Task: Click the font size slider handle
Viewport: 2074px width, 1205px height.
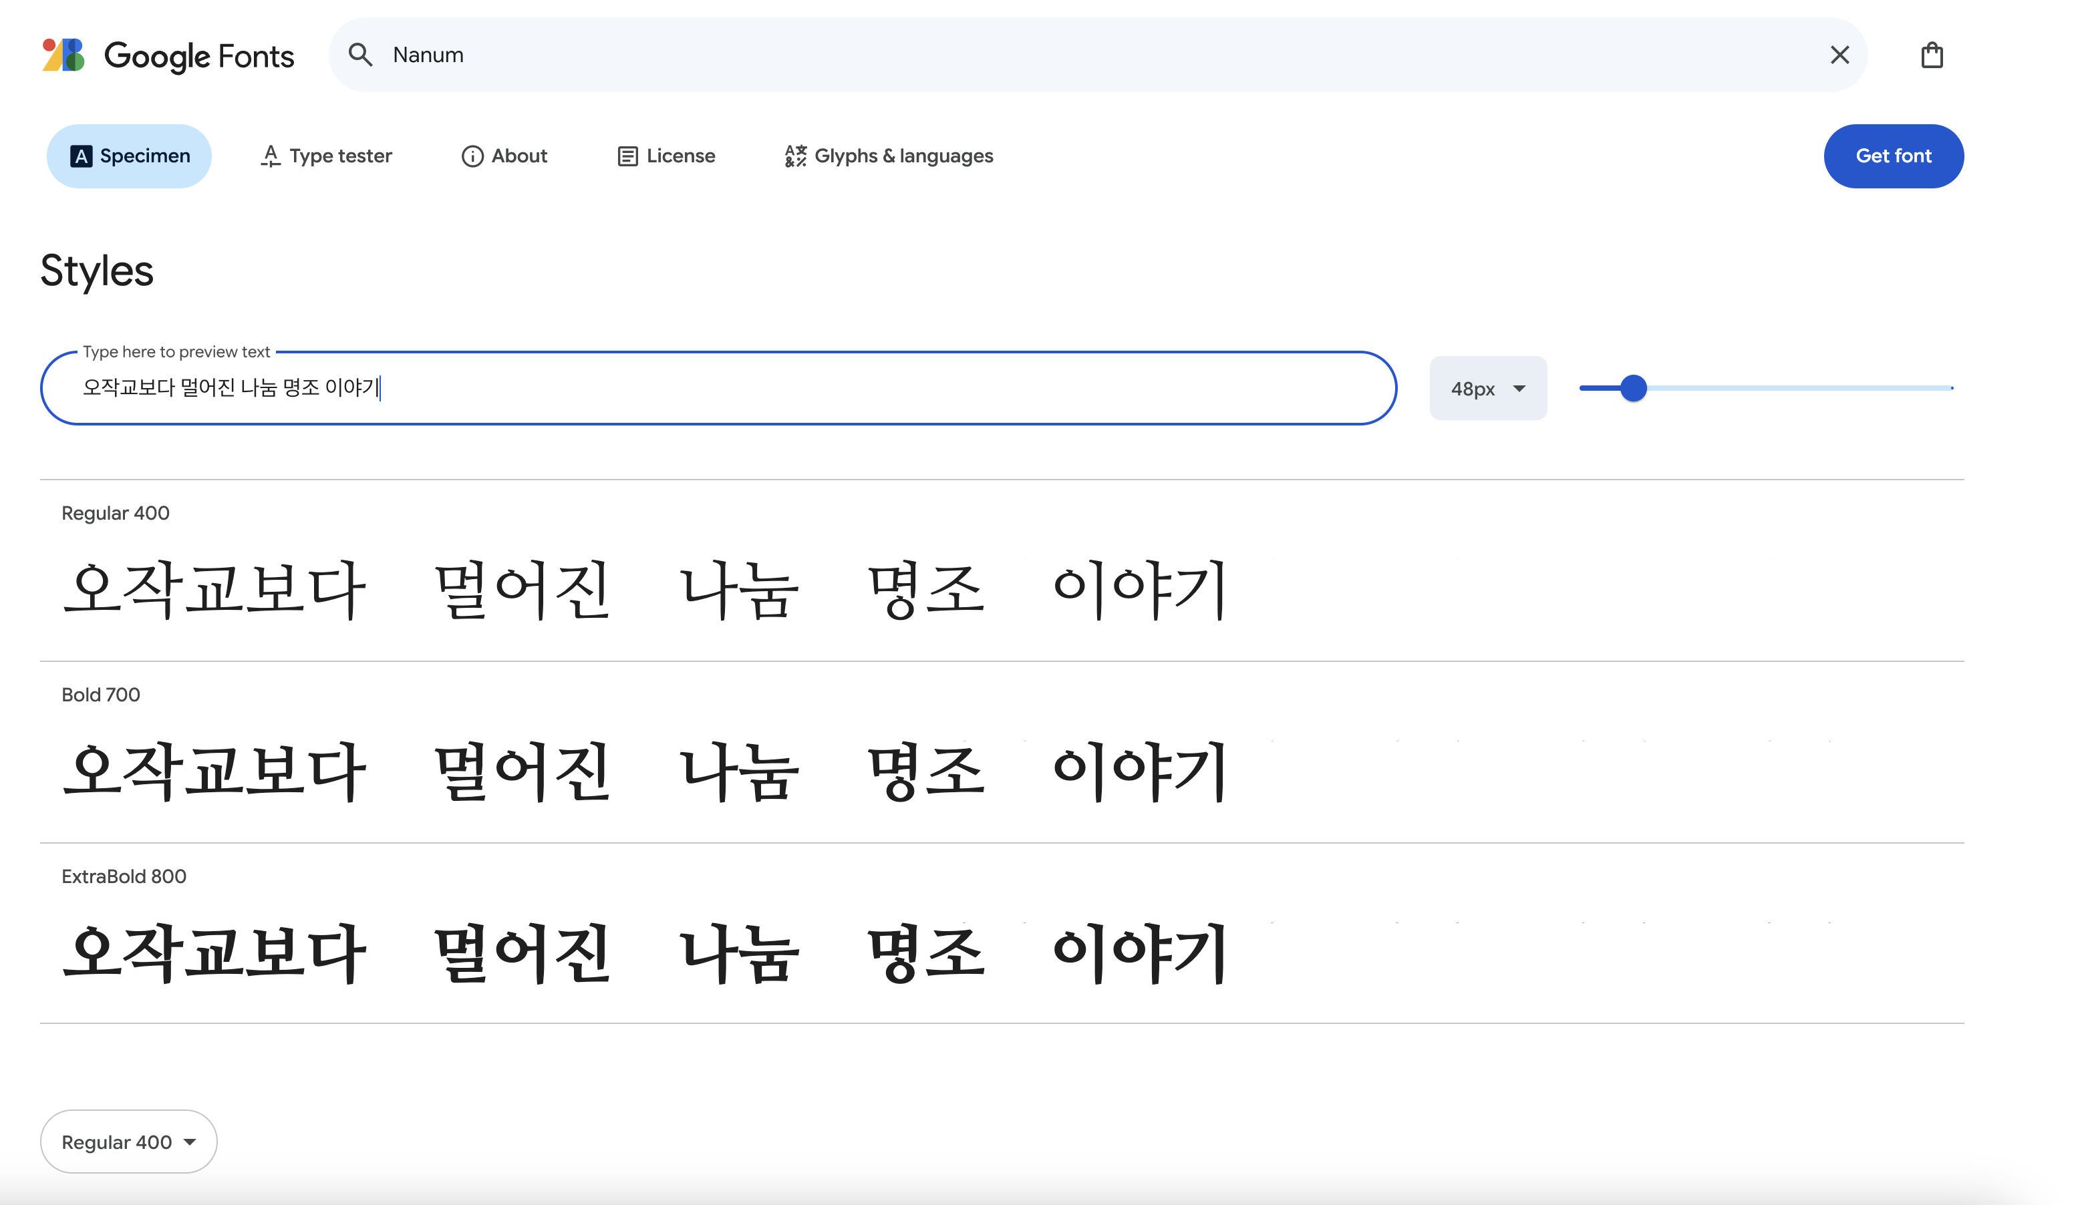Action: [1633, 388]
